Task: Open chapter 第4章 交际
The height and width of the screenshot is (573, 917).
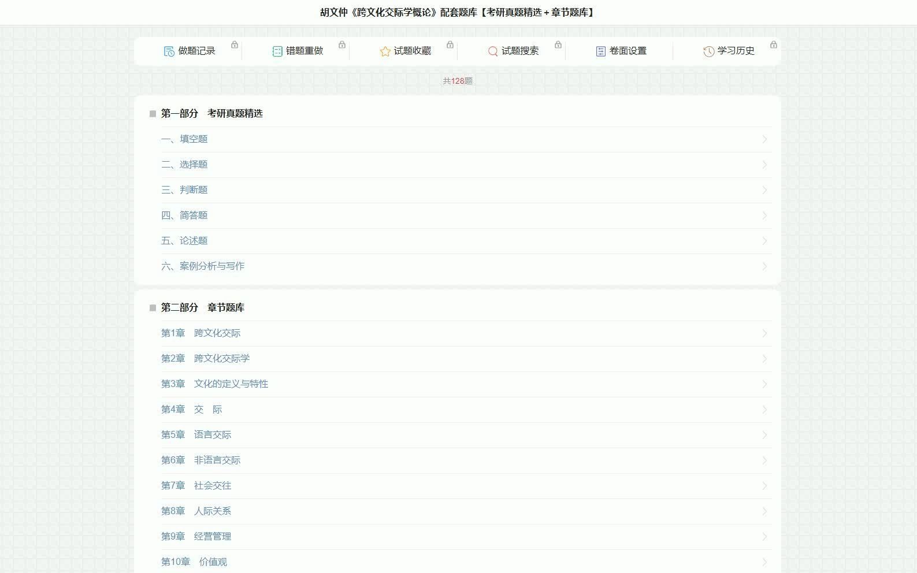Action: pyautogui.click(x=191, y=410)
